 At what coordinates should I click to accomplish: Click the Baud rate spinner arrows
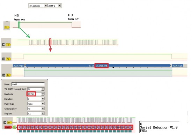coord(43,94)
